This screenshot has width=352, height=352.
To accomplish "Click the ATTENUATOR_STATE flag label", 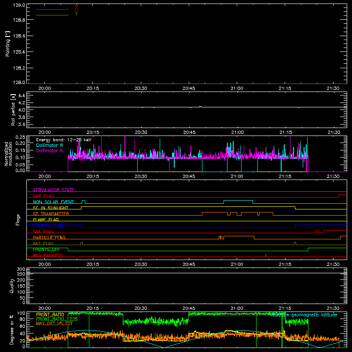I will coord(53,190).
